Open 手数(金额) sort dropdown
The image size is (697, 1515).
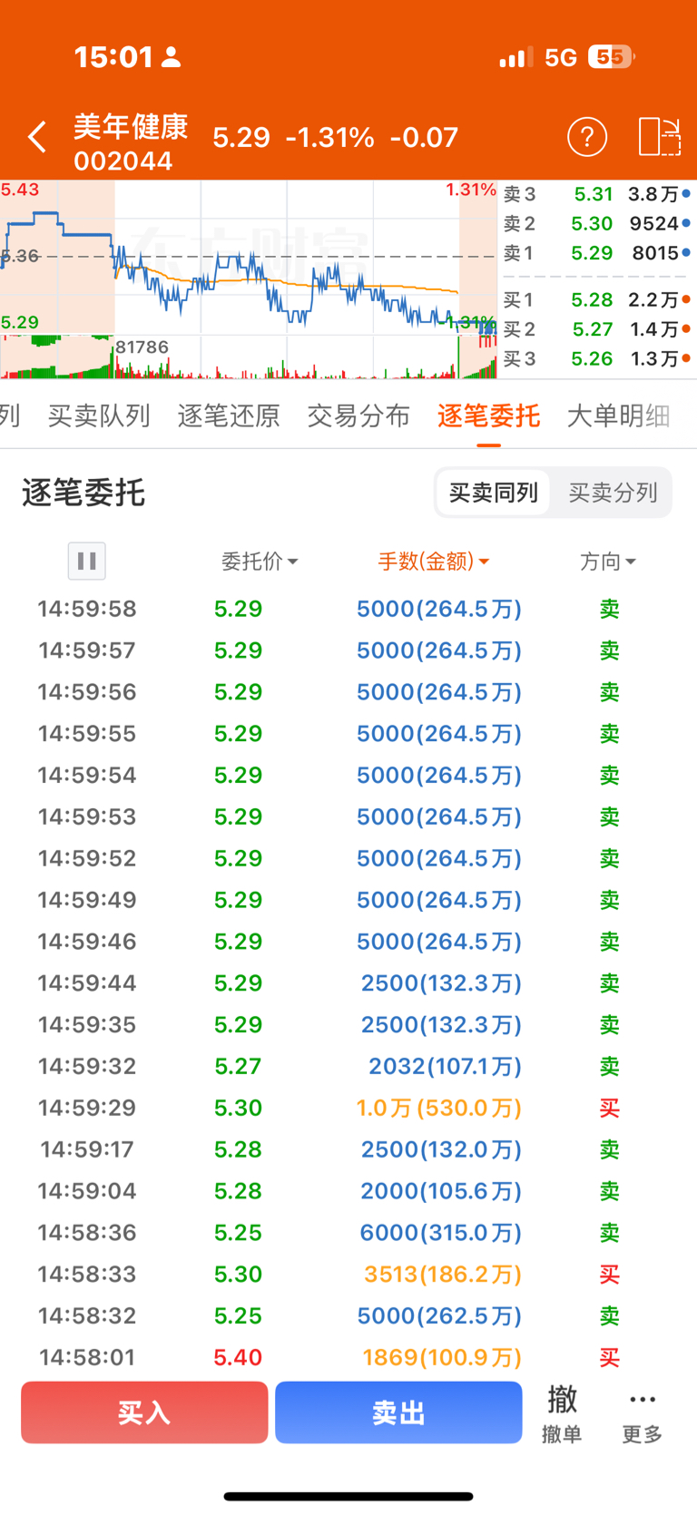[x=434, y=562]
